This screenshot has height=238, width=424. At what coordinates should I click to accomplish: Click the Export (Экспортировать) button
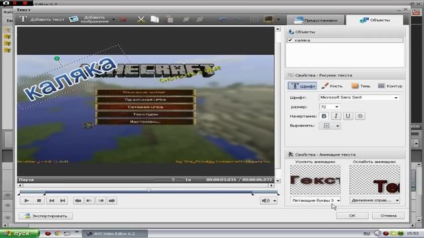coord(46,216)
